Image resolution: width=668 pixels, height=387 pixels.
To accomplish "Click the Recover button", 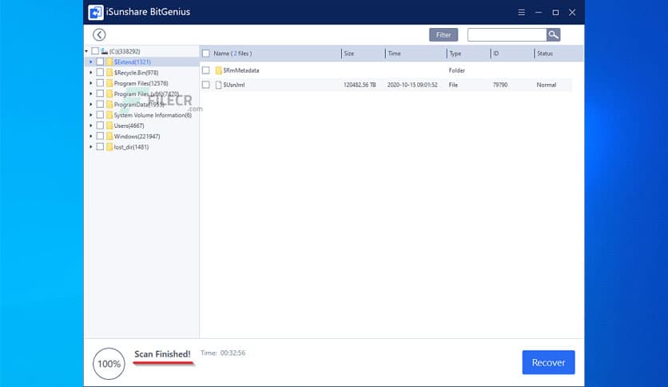I will click(548, 362).
